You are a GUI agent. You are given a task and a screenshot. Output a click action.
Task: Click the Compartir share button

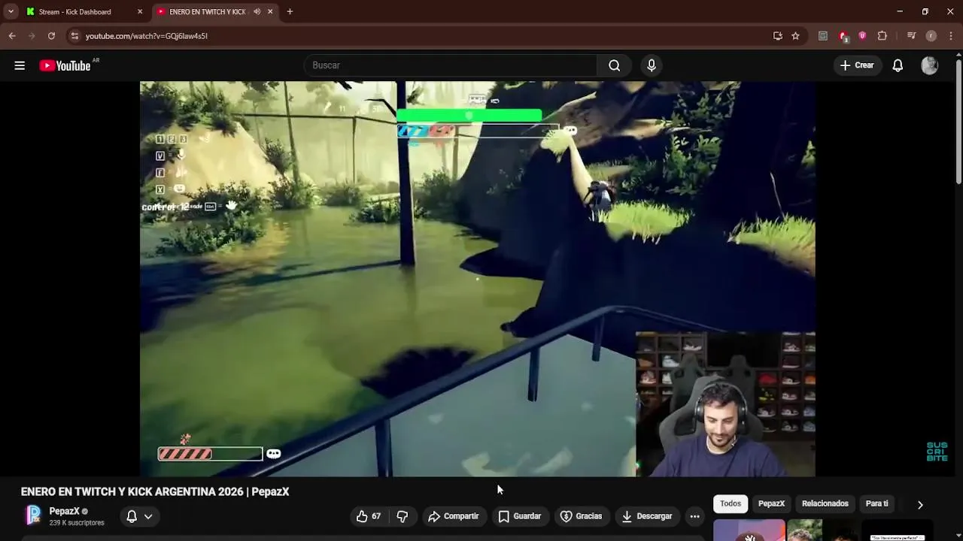point(454,516)
